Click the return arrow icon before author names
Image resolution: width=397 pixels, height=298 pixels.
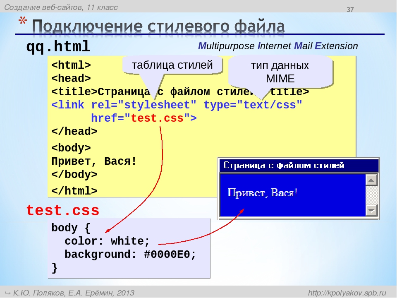(x=7, y=293)
